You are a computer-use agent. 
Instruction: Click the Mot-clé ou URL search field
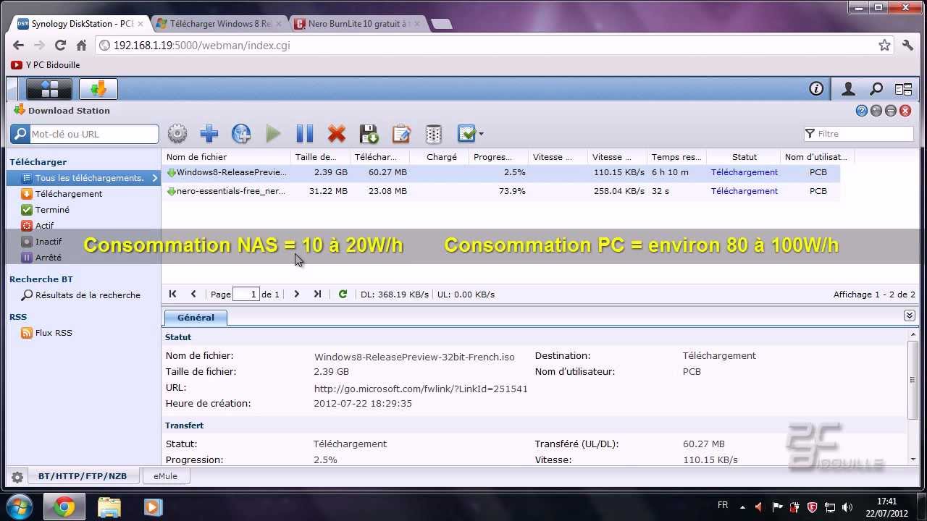[93, 134]
